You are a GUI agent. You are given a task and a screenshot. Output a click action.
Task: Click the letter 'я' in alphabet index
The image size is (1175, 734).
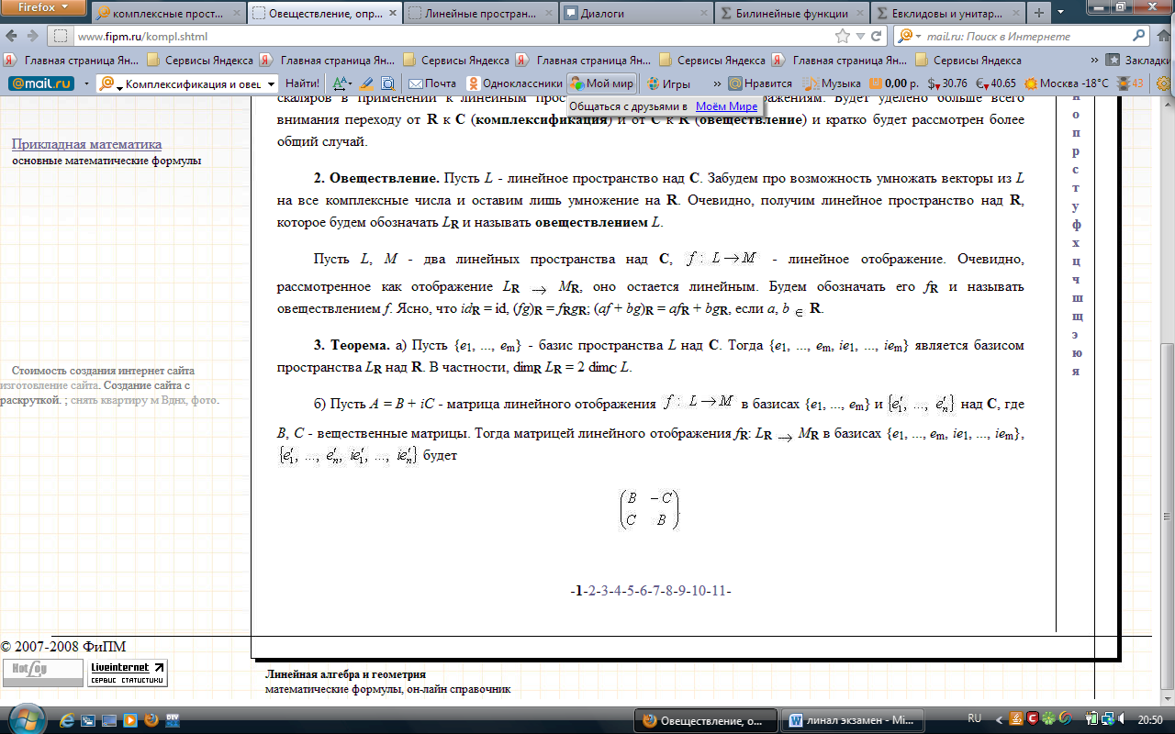point(1076,372)
